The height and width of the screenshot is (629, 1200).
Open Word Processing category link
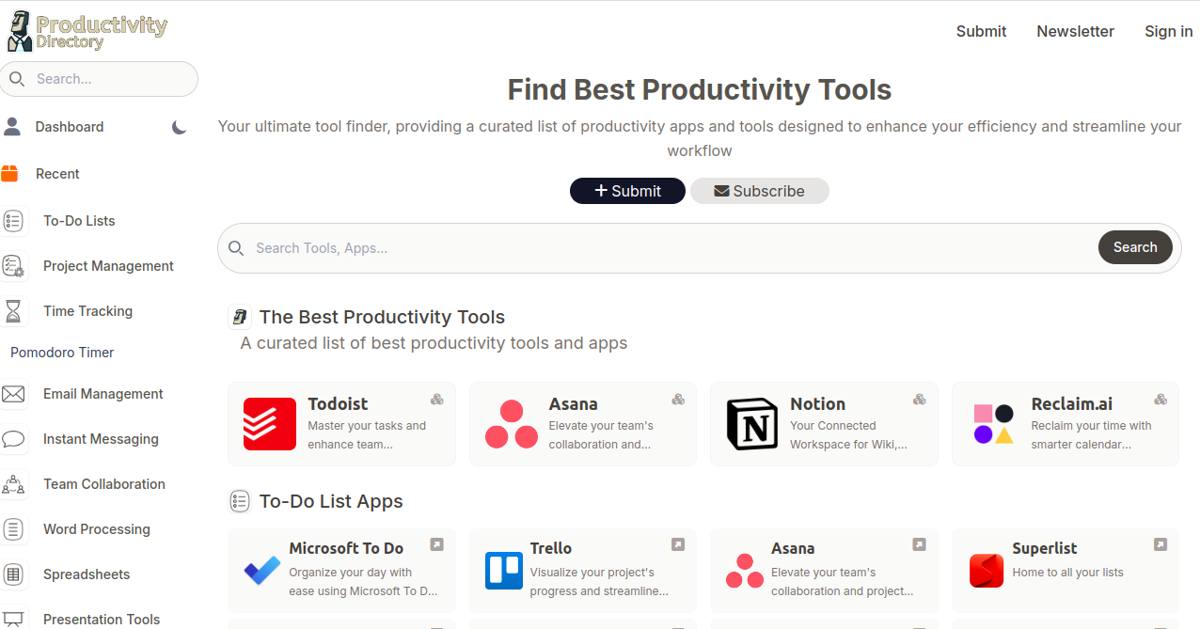tap(97, 529)
